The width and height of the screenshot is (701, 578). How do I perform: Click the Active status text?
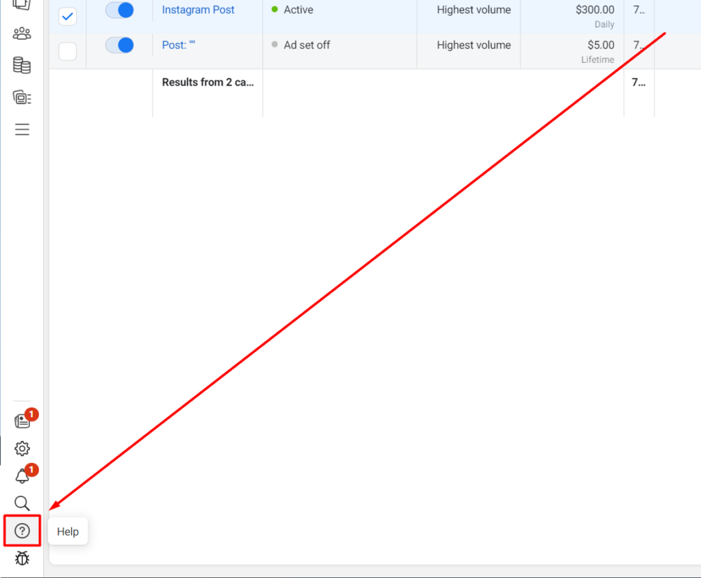point(298,10)
